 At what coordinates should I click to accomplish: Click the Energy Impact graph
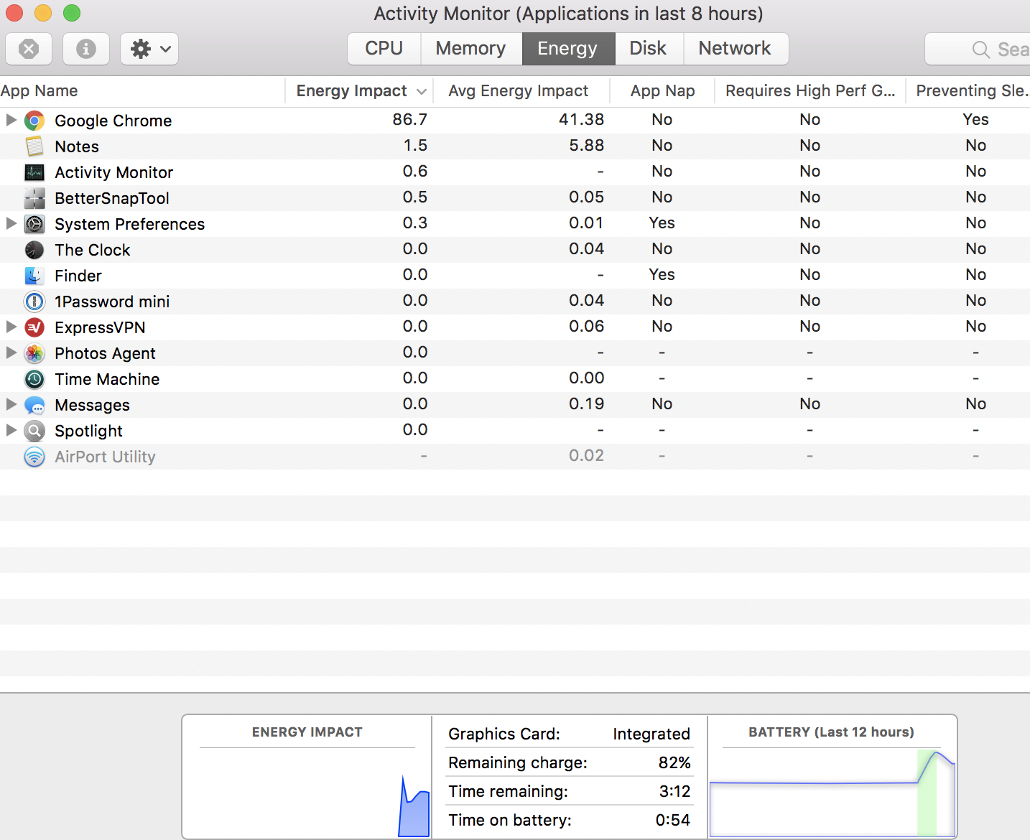pyautogui.click(x=307, y=793)
